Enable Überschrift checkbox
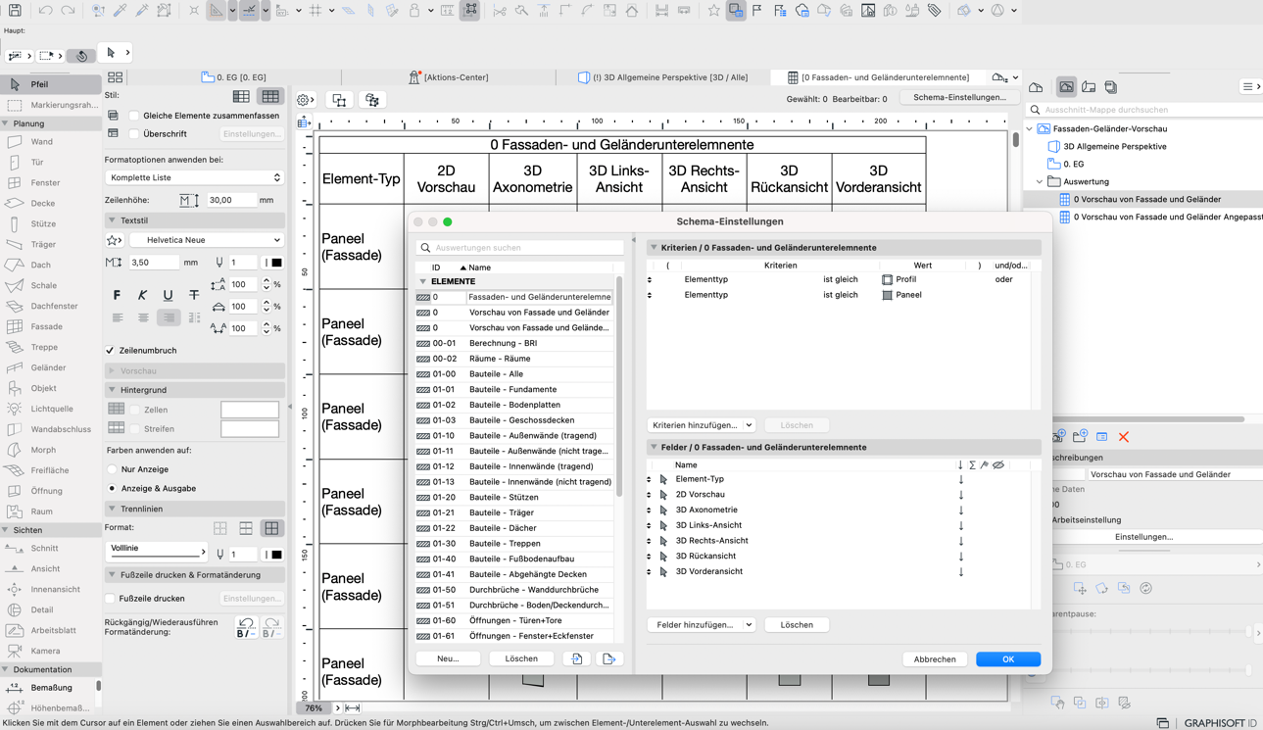 pyautogui.click(x=134, y=134)
